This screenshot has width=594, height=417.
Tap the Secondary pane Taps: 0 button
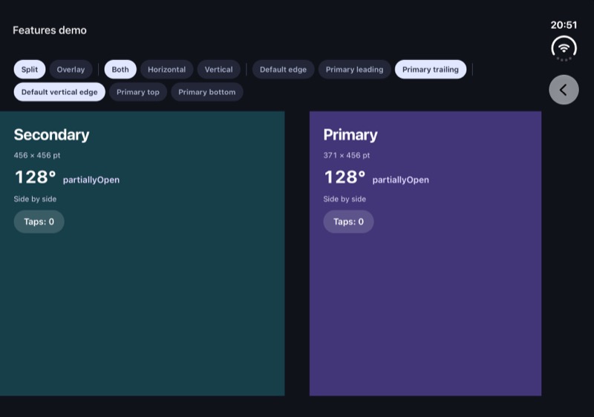(39, 221)
